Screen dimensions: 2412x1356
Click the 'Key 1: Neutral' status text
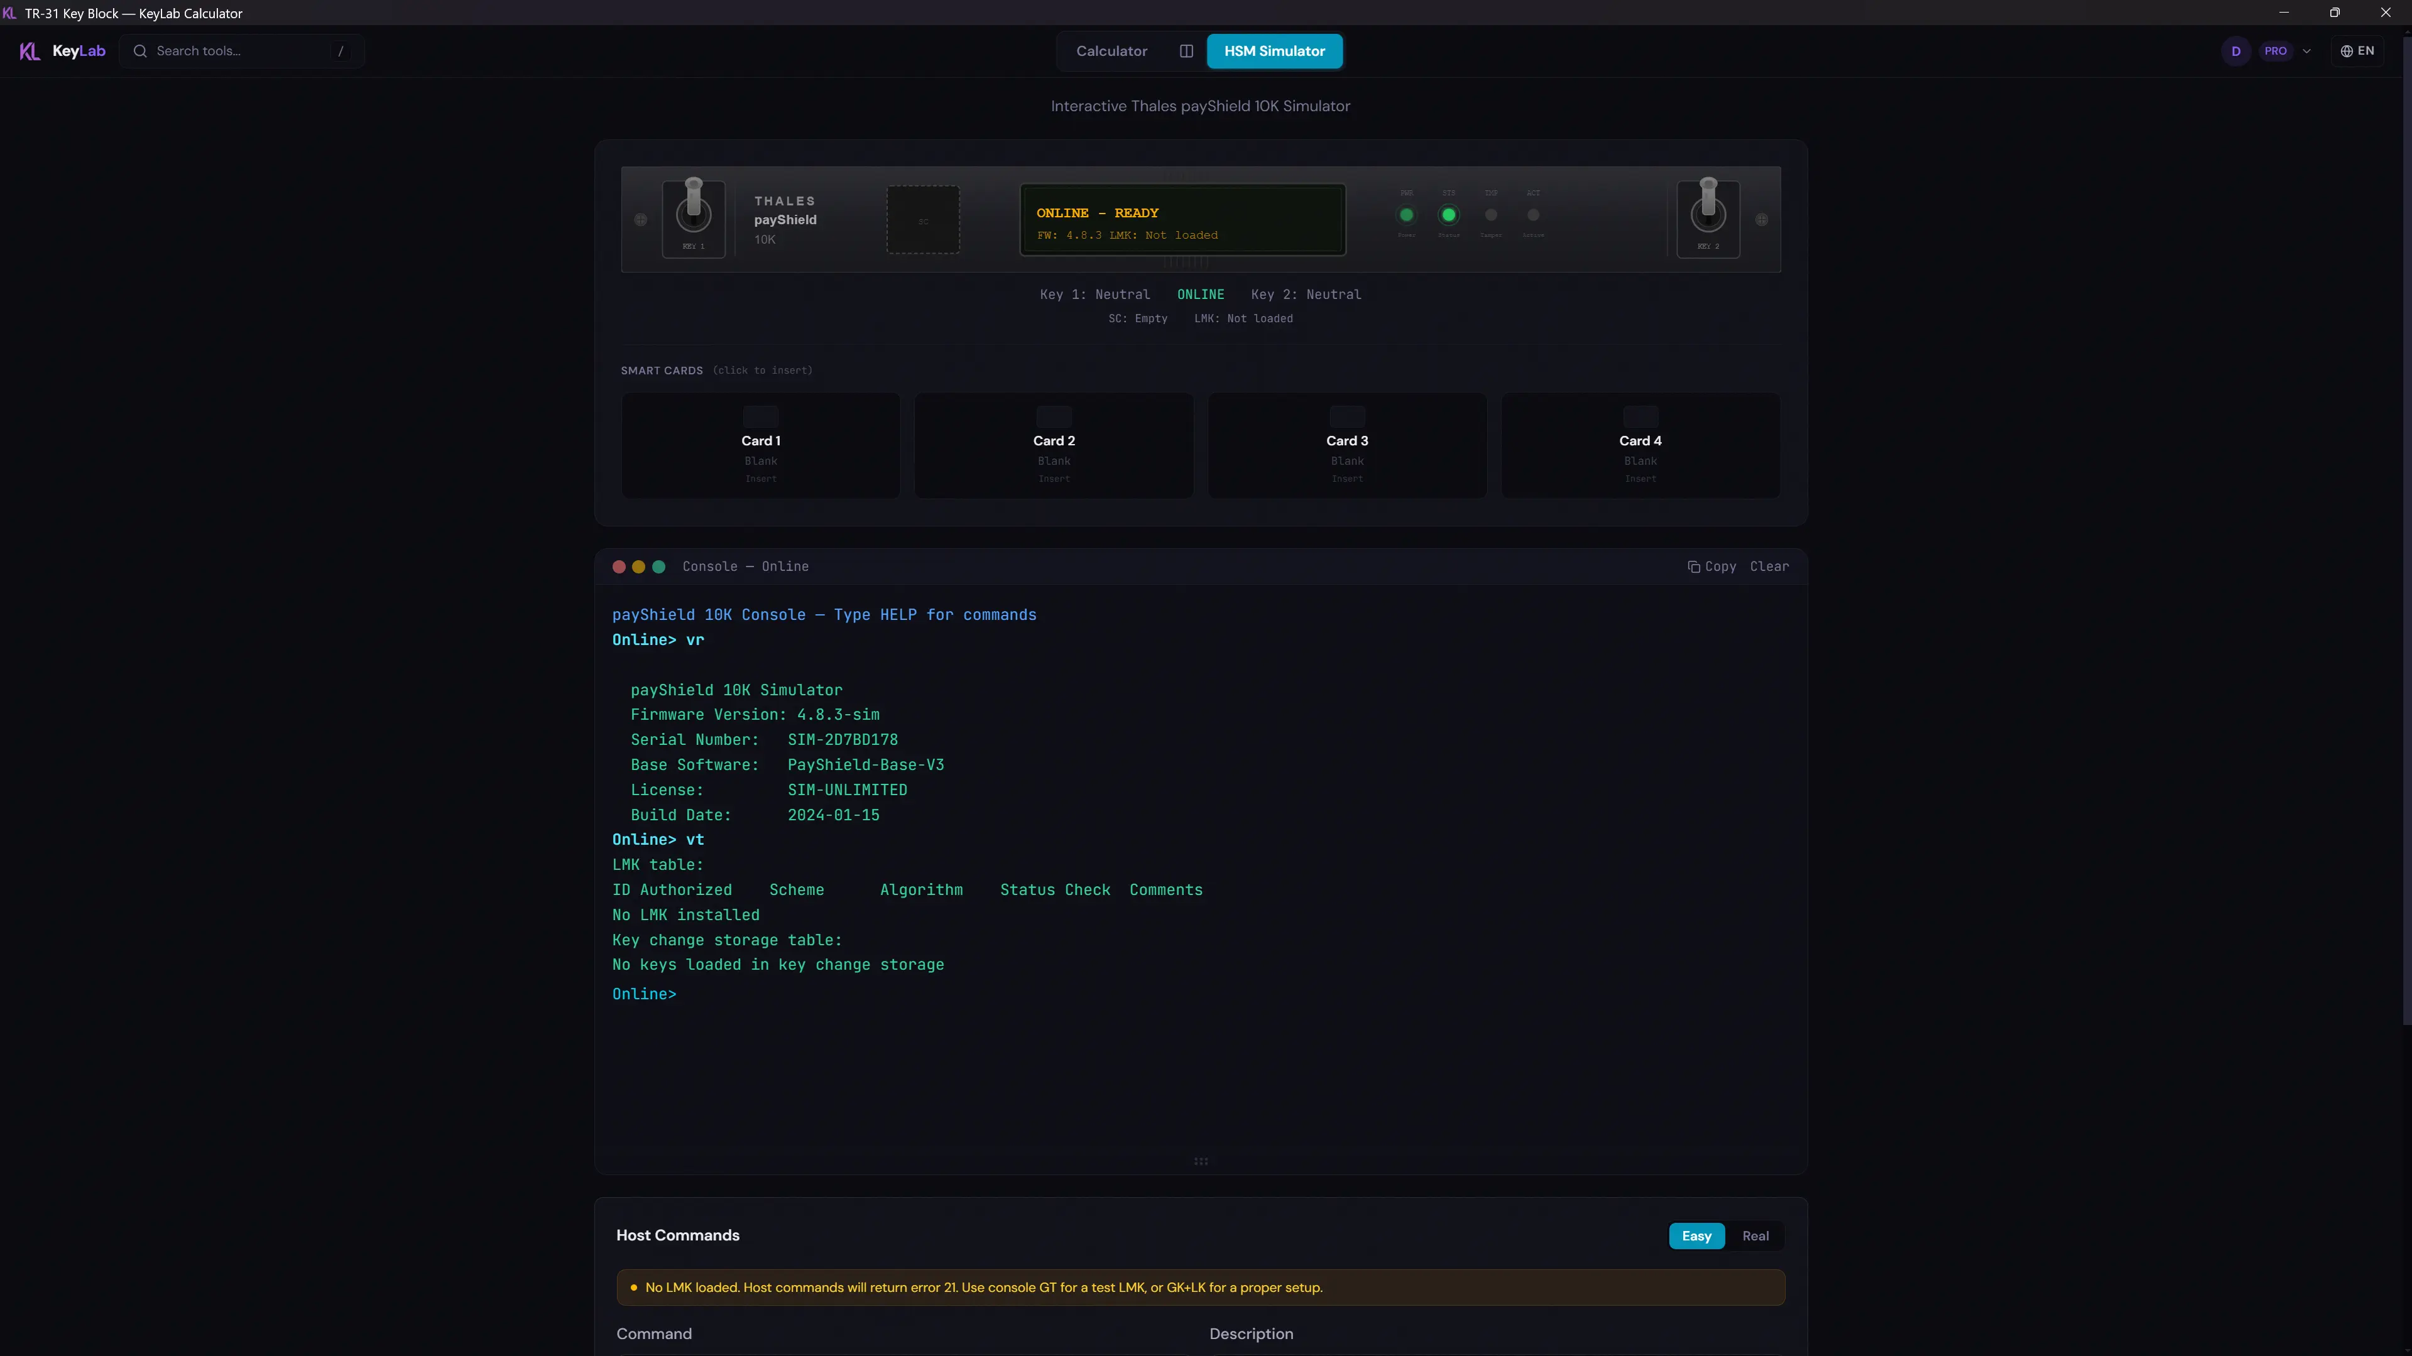(1094, 294)
